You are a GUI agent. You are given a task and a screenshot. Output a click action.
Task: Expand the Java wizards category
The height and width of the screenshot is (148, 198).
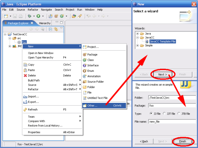point(138,34)
